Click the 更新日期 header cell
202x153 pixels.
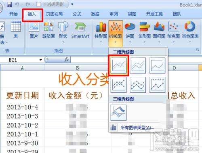22,95
